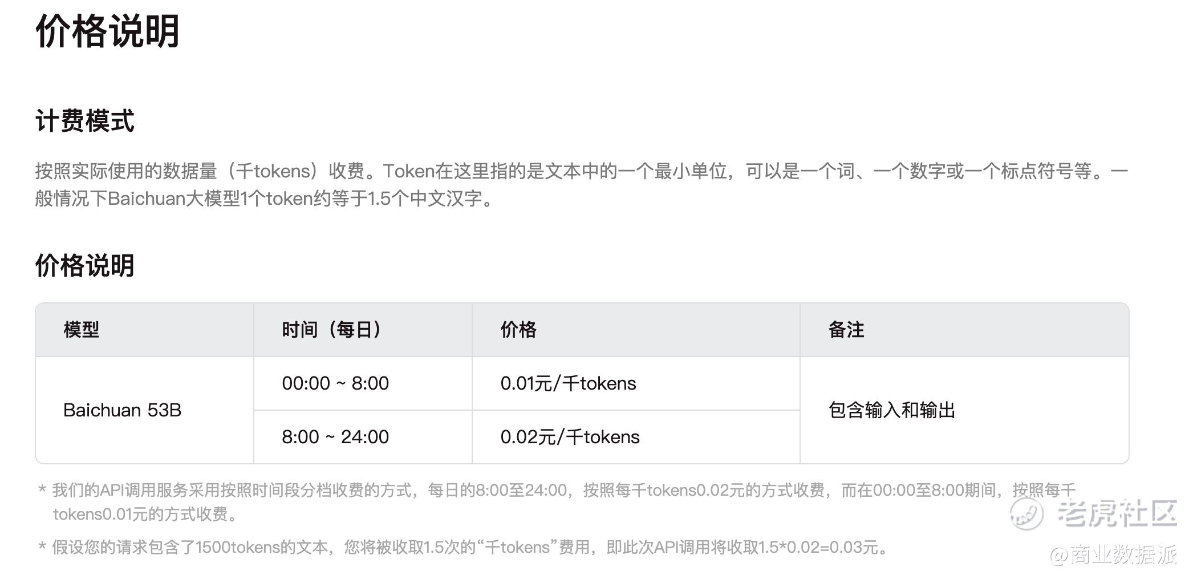The image size is (1201, 583).
Task: Select the Baichuan 53B model cell
Action: coord(123,410)
